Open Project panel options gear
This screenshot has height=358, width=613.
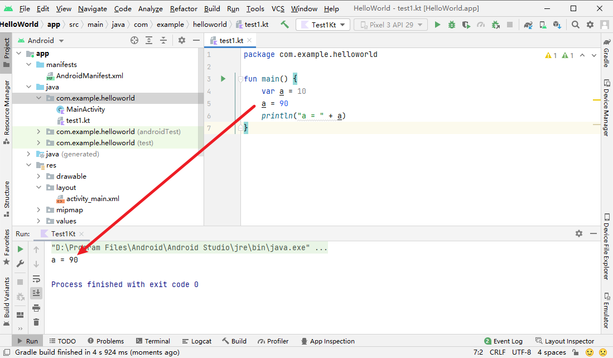tap(182, 40)
